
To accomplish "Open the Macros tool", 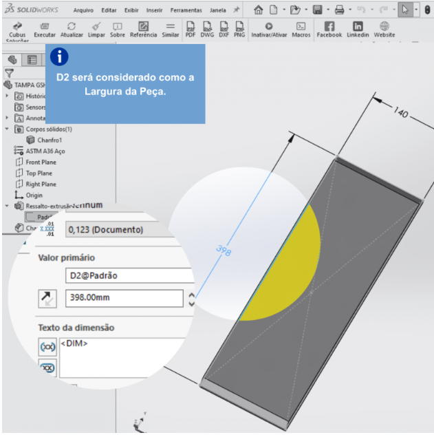I will pyautogui.click(x=301, y=26).
